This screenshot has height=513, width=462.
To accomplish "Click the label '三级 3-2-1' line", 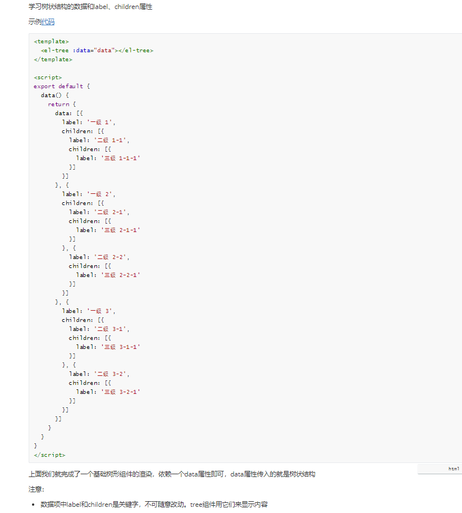I will [x=108, y=392].
